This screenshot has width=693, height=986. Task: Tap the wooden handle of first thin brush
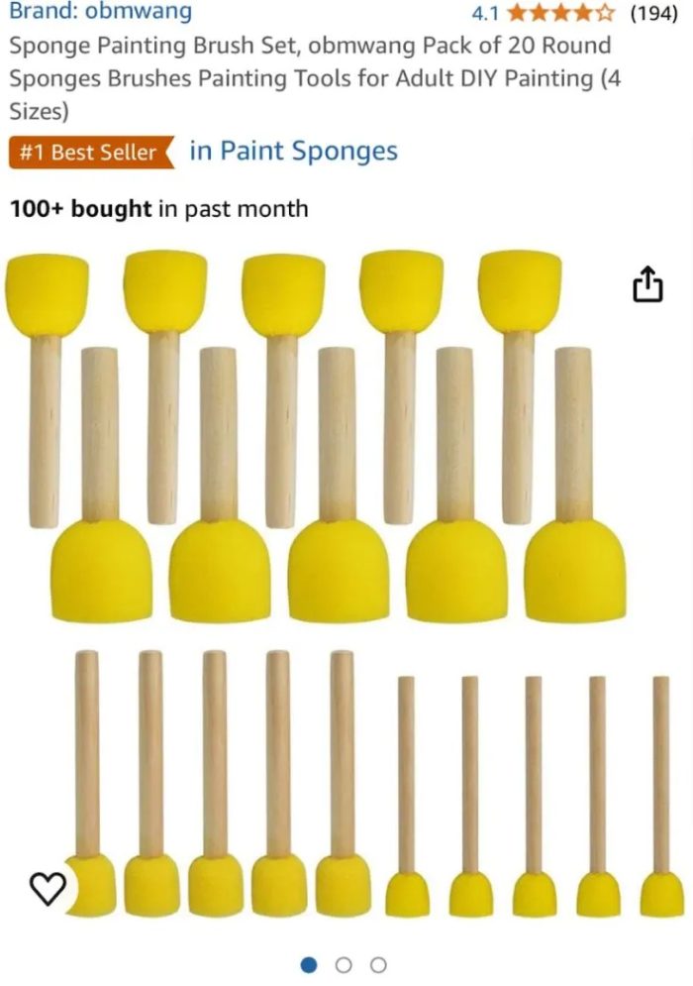(406, 774)
